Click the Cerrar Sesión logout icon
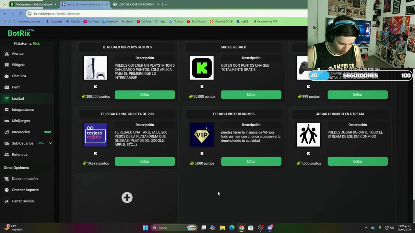Screen dimensions: 415x233 [x=6, y=201]
